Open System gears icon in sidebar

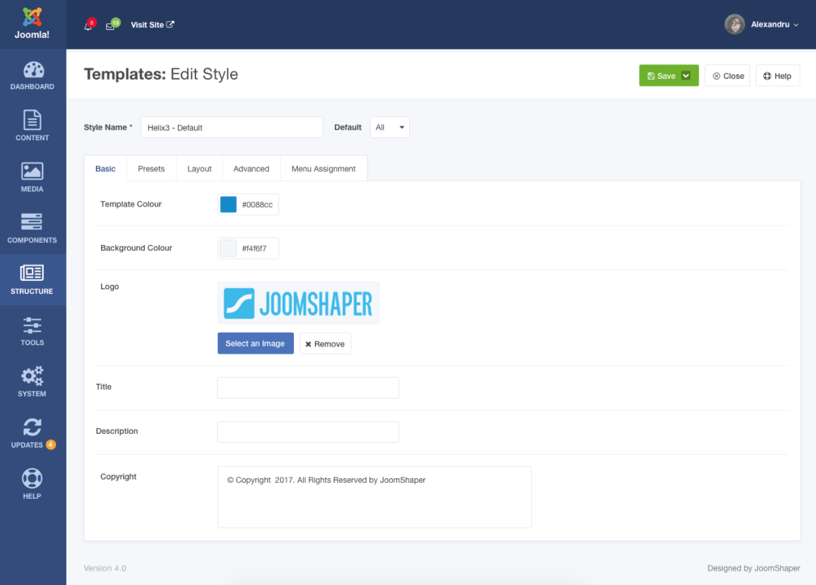click(33, 376)
